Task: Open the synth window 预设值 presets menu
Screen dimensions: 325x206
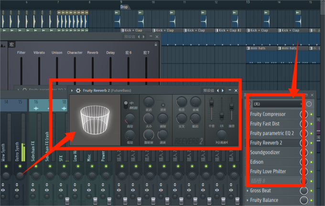Action: tap(130, 37)
